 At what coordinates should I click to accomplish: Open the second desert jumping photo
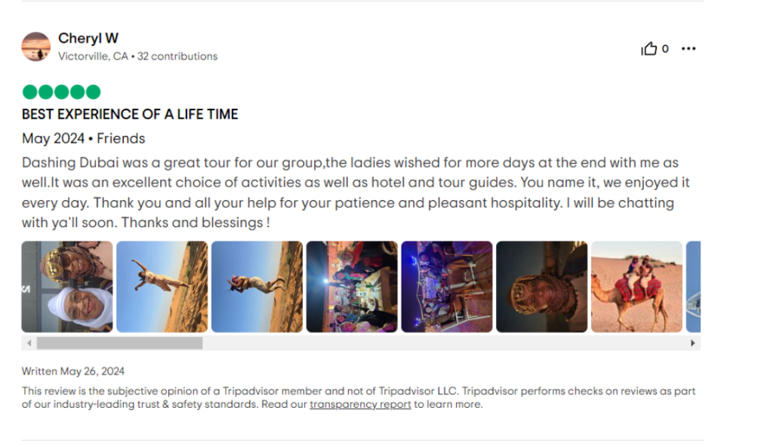click(x=257, y=287)
